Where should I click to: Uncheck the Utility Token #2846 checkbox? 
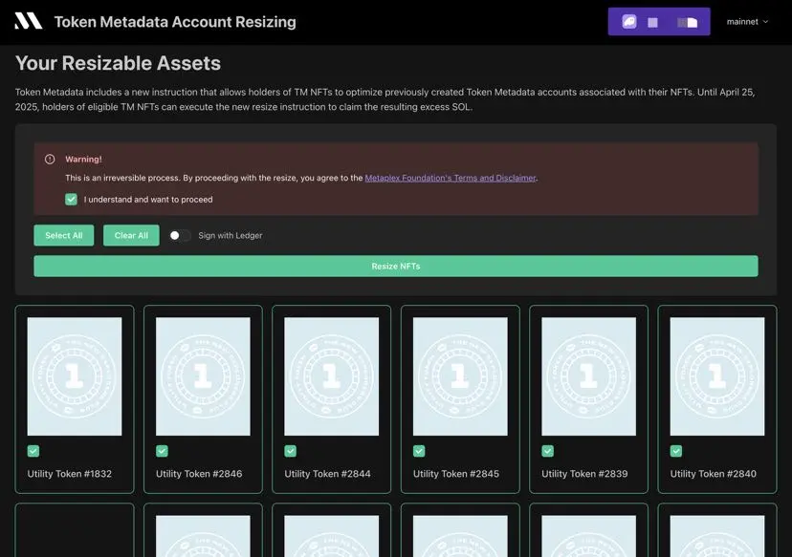coord(162,451)
